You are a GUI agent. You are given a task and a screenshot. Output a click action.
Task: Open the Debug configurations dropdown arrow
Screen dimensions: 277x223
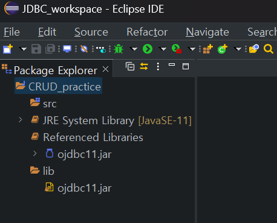pyautogui.click(x=134, y=49)
